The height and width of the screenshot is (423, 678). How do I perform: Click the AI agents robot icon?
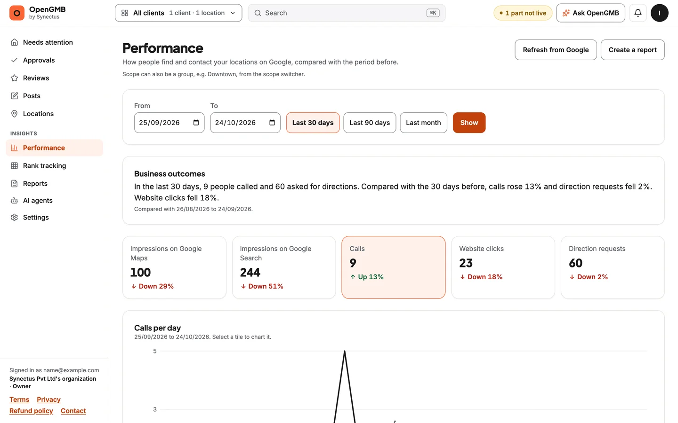point(15,201)
